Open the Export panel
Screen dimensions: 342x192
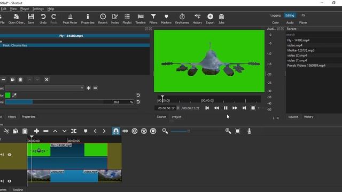pyautogui.click(x=210, y=19)
